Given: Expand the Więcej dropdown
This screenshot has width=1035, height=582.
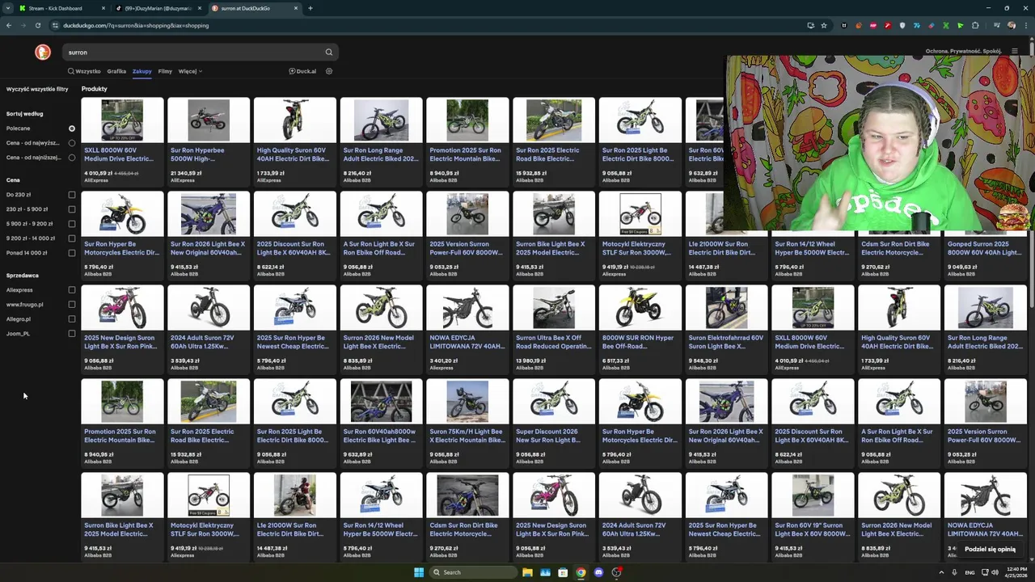Looking at the screenshot, I should (x=190, y=71).
